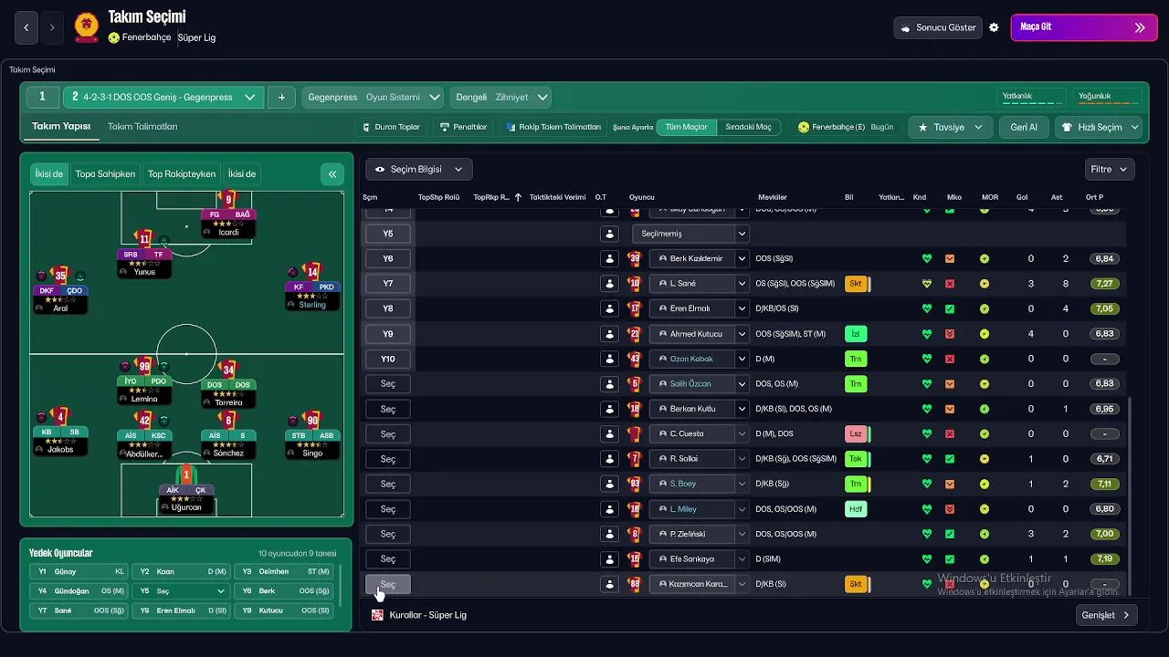Click Seç button in Salih Özcan row
1169x657 pixels.
point(388,384)
